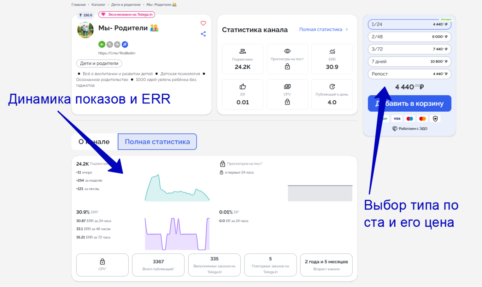
Task: Click the shield security icon under cart button
Action: pos(435,119)
